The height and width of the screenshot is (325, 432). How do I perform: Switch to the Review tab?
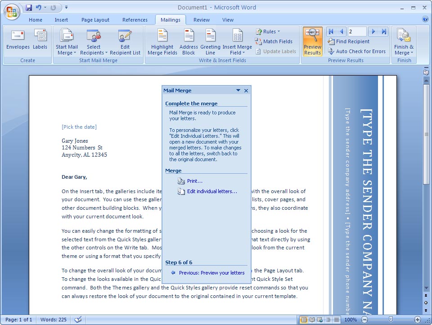(x=202, y=20)
